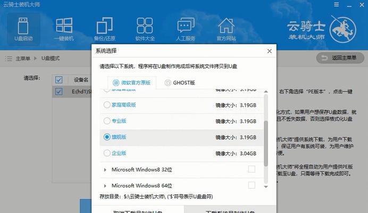
Task: Click the 主菜单 breadcrumb
Action: (23, 58)
